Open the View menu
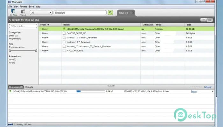Viewport: 223px width, 127px height. point(16,7)
